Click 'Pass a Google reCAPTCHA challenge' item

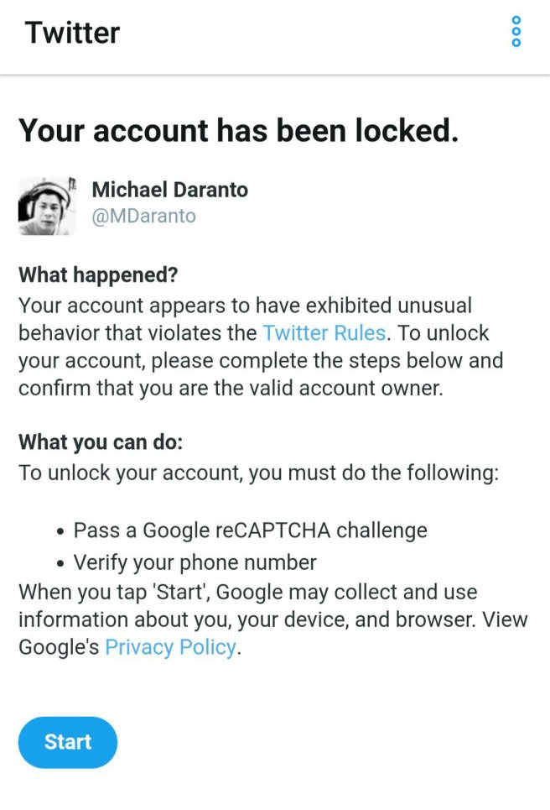tap(250, 530)
